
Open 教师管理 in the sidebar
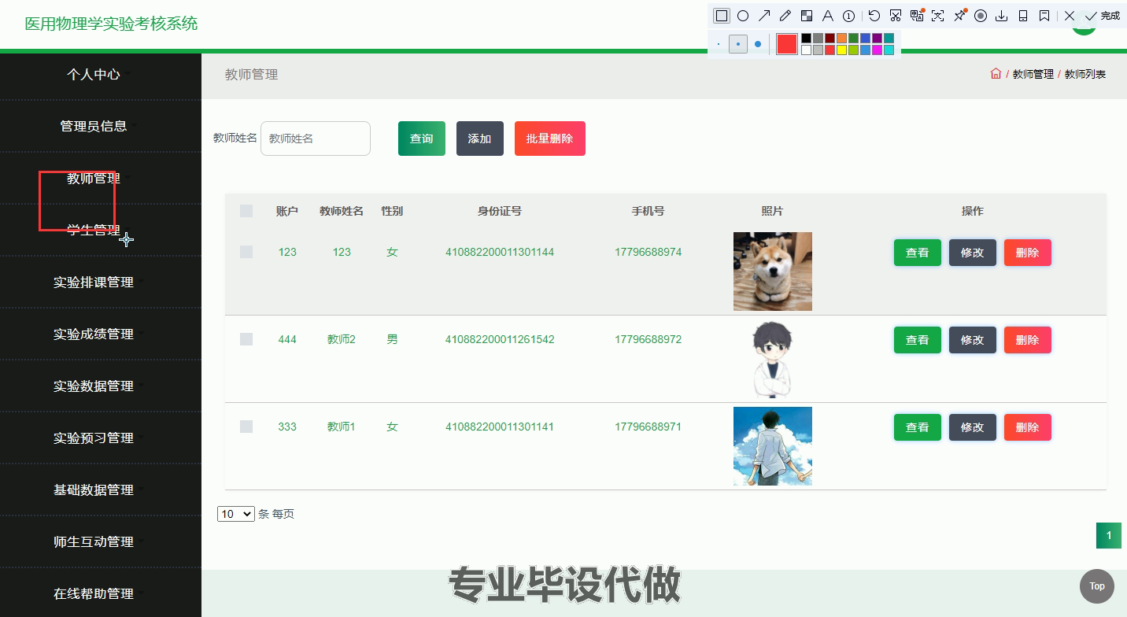94,178
